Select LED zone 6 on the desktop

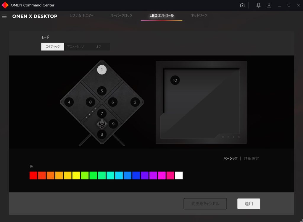click(x=113, y=102)
